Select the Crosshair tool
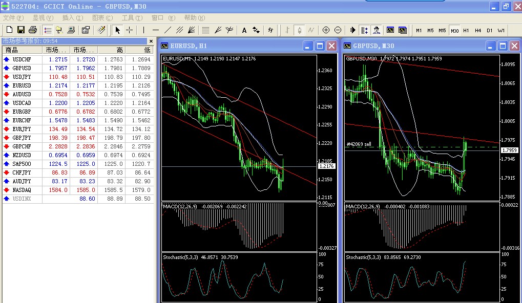Image resolution: width=522 pixels, height=303 pixels. pyautogui.click(x=130, y=30)
